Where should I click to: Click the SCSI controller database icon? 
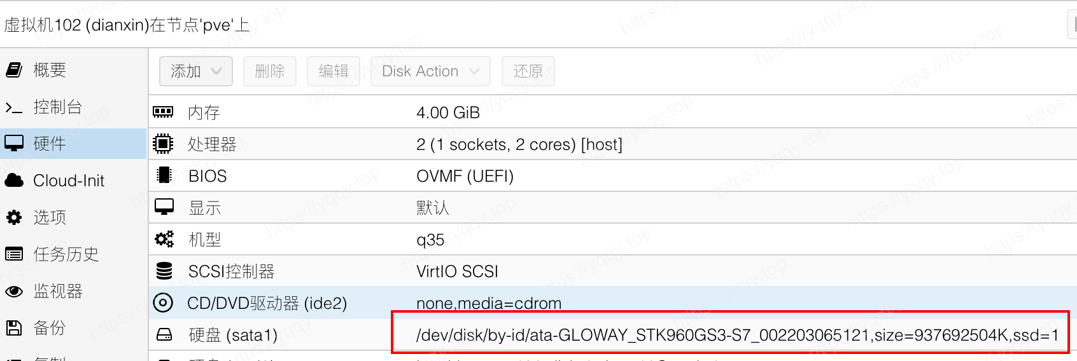pos(164,271)
